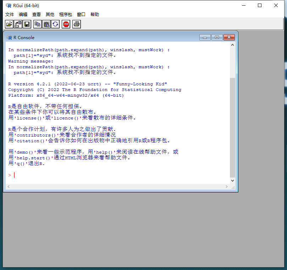287x270 pixels.
Task: Open the 查看 menu
Action: pyautogui.click(x=37, y=15)
